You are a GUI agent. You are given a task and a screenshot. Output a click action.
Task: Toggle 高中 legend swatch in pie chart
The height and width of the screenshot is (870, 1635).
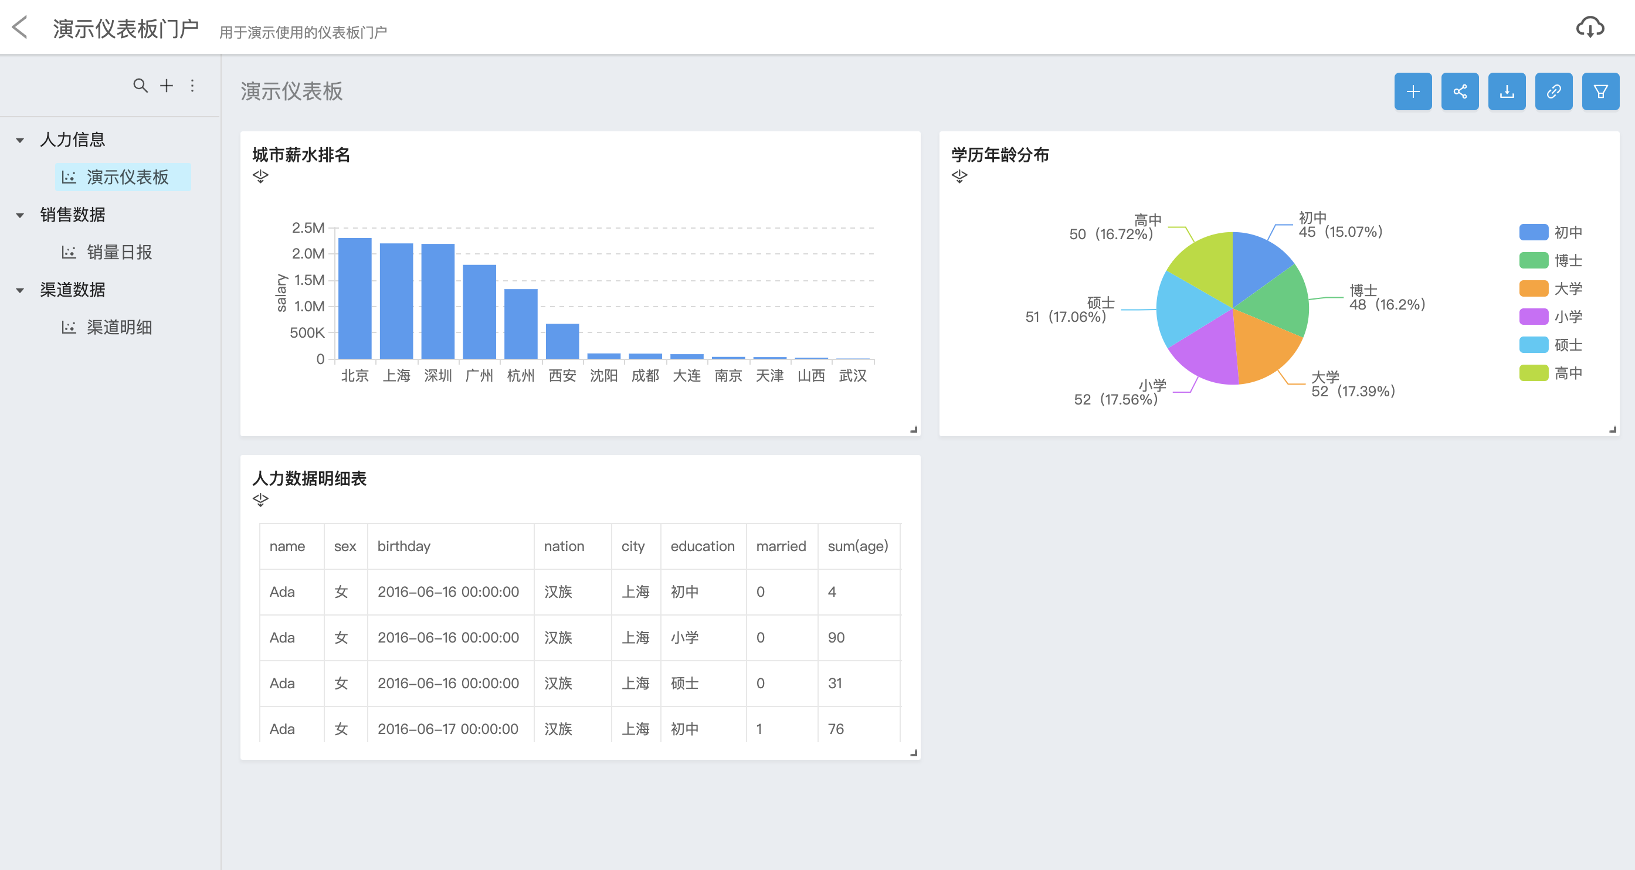[1533, 373]
